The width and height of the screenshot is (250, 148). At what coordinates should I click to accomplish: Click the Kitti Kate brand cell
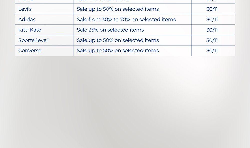coord(30,30)
